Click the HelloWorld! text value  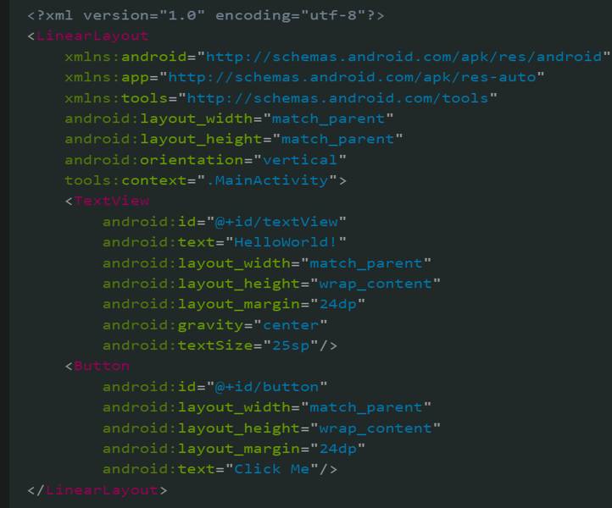pyautogui.click(x=285, y=242)
